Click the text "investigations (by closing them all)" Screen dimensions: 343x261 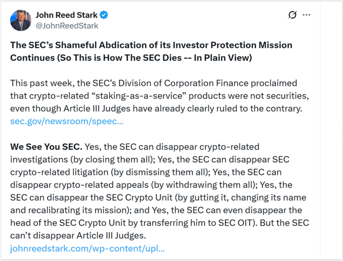pyautogui.click(x=83, y=159)
